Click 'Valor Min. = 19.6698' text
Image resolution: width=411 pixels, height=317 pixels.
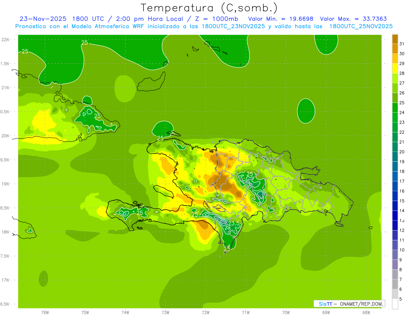(281, 19)
